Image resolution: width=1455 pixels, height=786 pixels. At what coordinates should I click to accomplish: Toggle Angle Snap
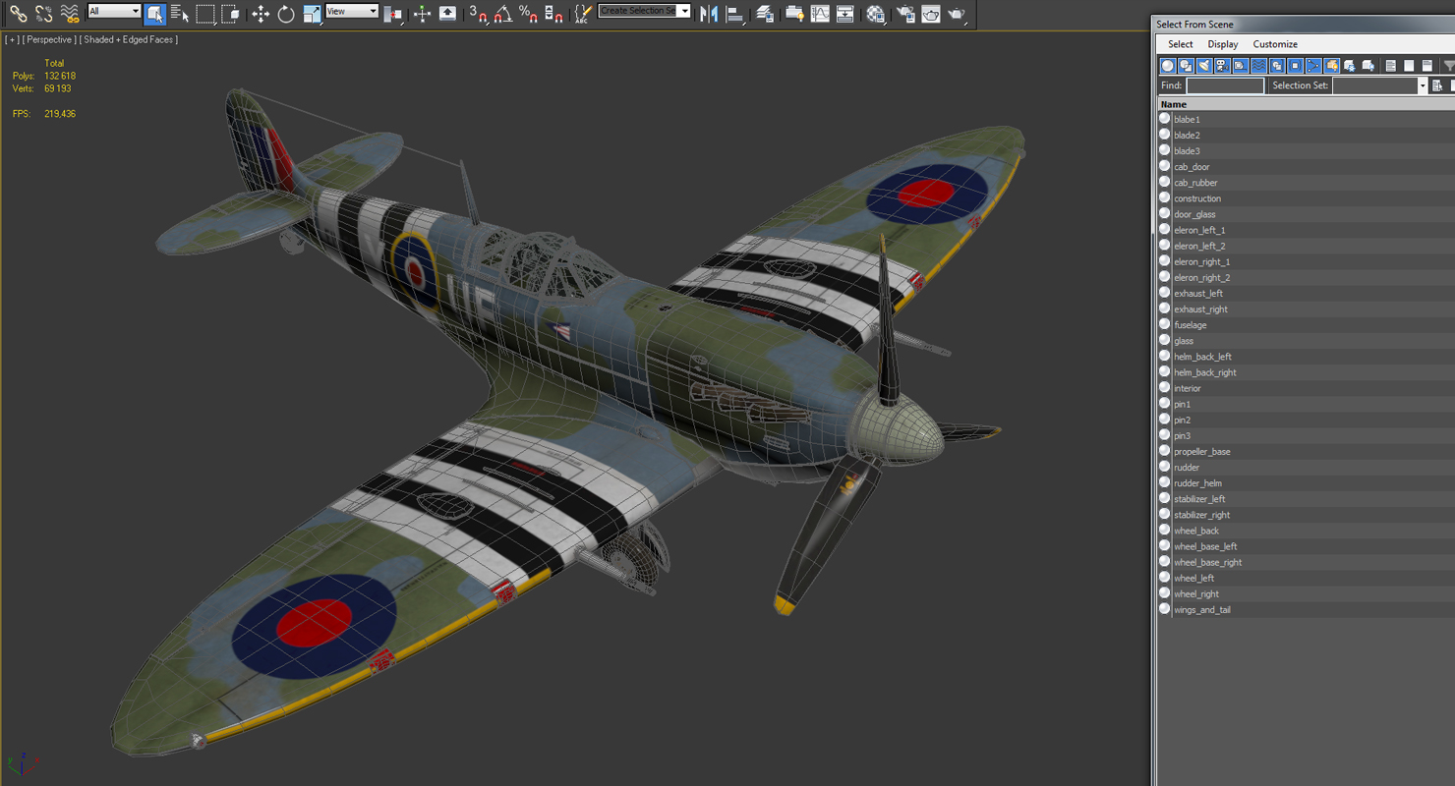503,14
